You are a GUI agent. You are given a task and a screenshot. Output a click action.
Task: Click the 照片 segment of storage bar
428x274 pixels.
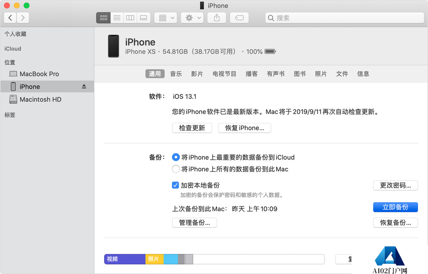154,259
